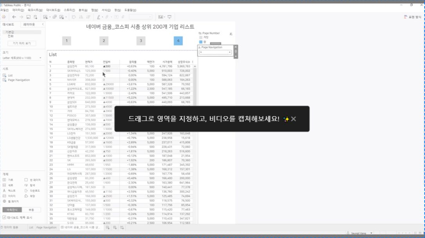Click the redo forward arrow in toolbar
Image resolution: width=425 pixels, height=238 pixels.
21,17
